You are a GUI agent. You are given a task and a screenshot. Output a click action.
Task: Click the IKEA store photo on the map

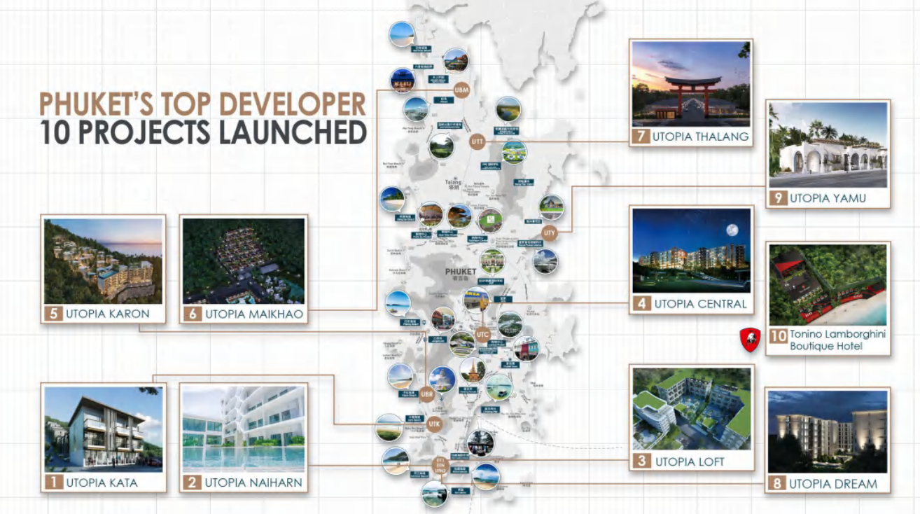[476, 299]
